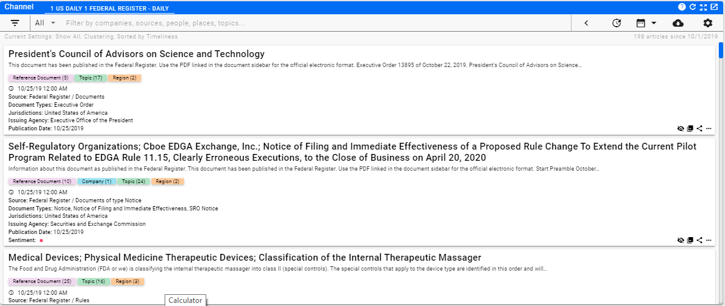Share the Cboe EDGA article
This screenshot has height=306, width=725.
tap(700, 240)
